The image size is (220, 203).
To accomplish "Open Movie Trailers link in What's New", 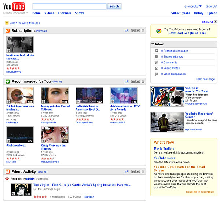I will point(164,148).
